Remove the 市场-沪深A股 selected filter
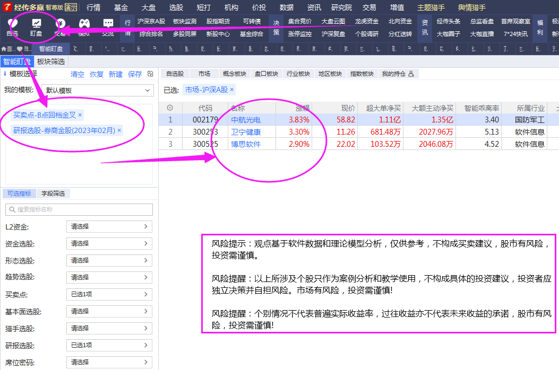 tap(232, 90)
